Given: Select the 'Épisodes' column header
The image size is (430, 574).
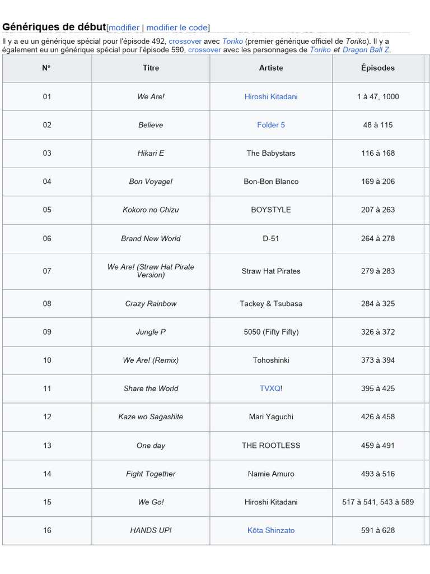Looking at the screenshot, I should 378,68.
